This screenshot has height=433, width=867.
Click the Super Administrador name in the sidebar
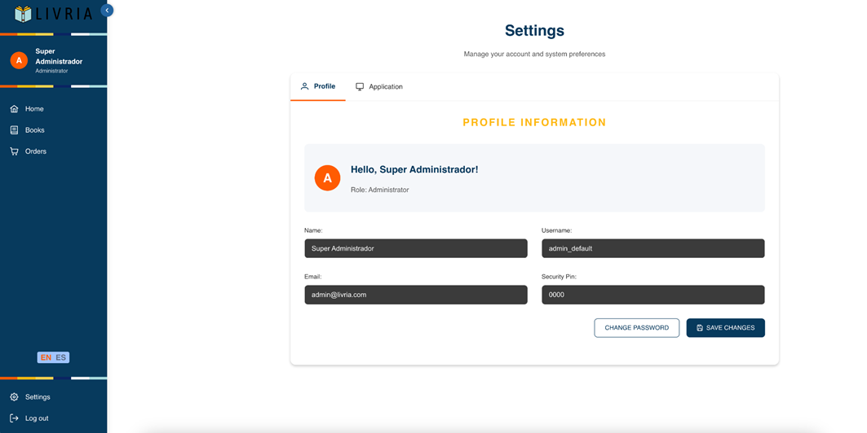point(59,56)
